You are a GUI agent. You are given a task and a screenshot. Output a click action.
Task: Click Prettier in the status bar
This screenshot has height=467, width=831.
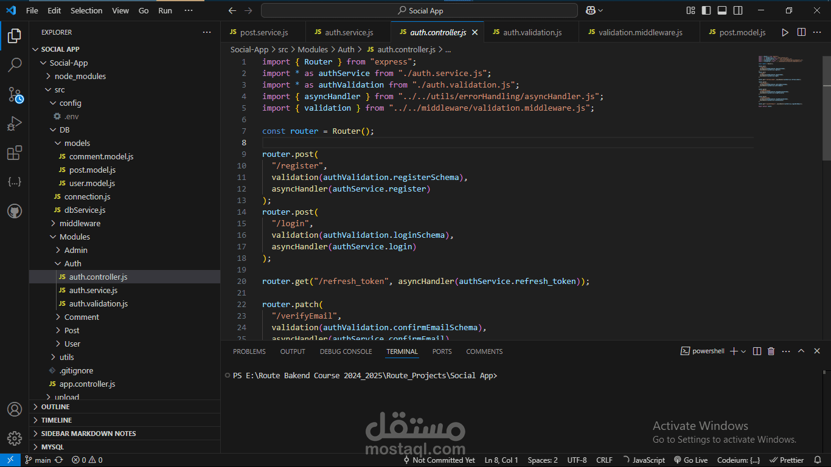point(787,460)
